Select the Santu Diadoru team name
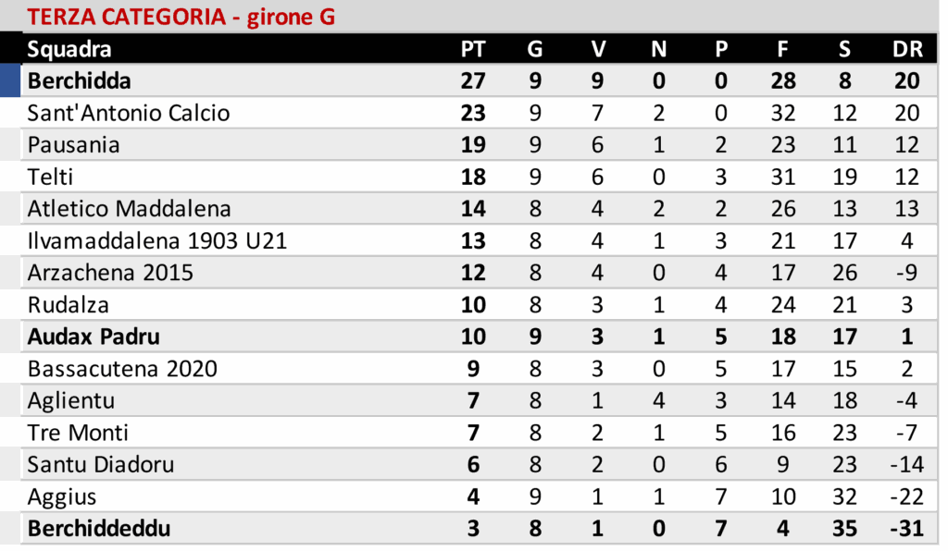Image resolution: width=948 pixels, height=551 pixels. pos(101,465)
